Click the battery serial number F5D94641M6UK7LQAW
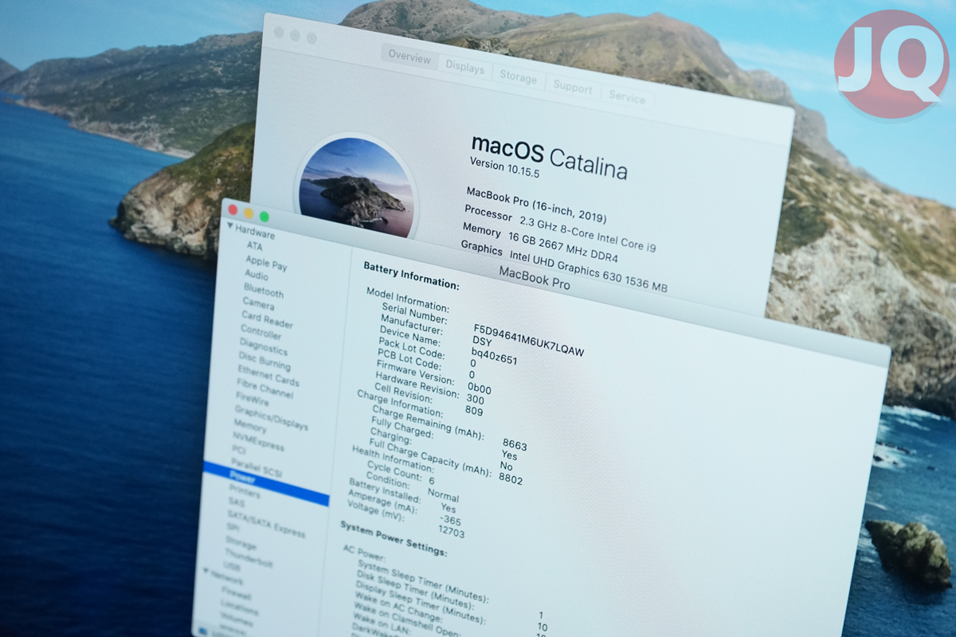This screenshot has width=956, height=637. 528,340
